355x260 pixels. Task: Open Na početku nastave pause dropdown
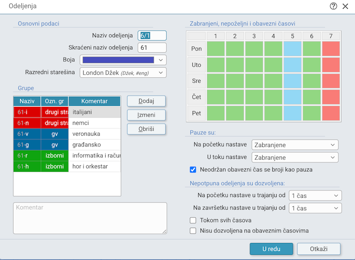(295, 145)
